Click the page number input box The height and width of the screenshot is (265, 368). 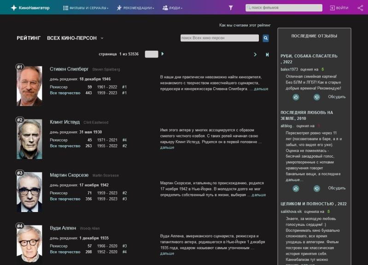tap(152, 54)
